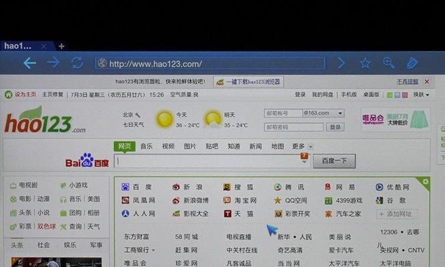Viewport: 445px width, 267px height.
Task: Open the @163.com mail domain dropdown
Action: coord(324,113)
